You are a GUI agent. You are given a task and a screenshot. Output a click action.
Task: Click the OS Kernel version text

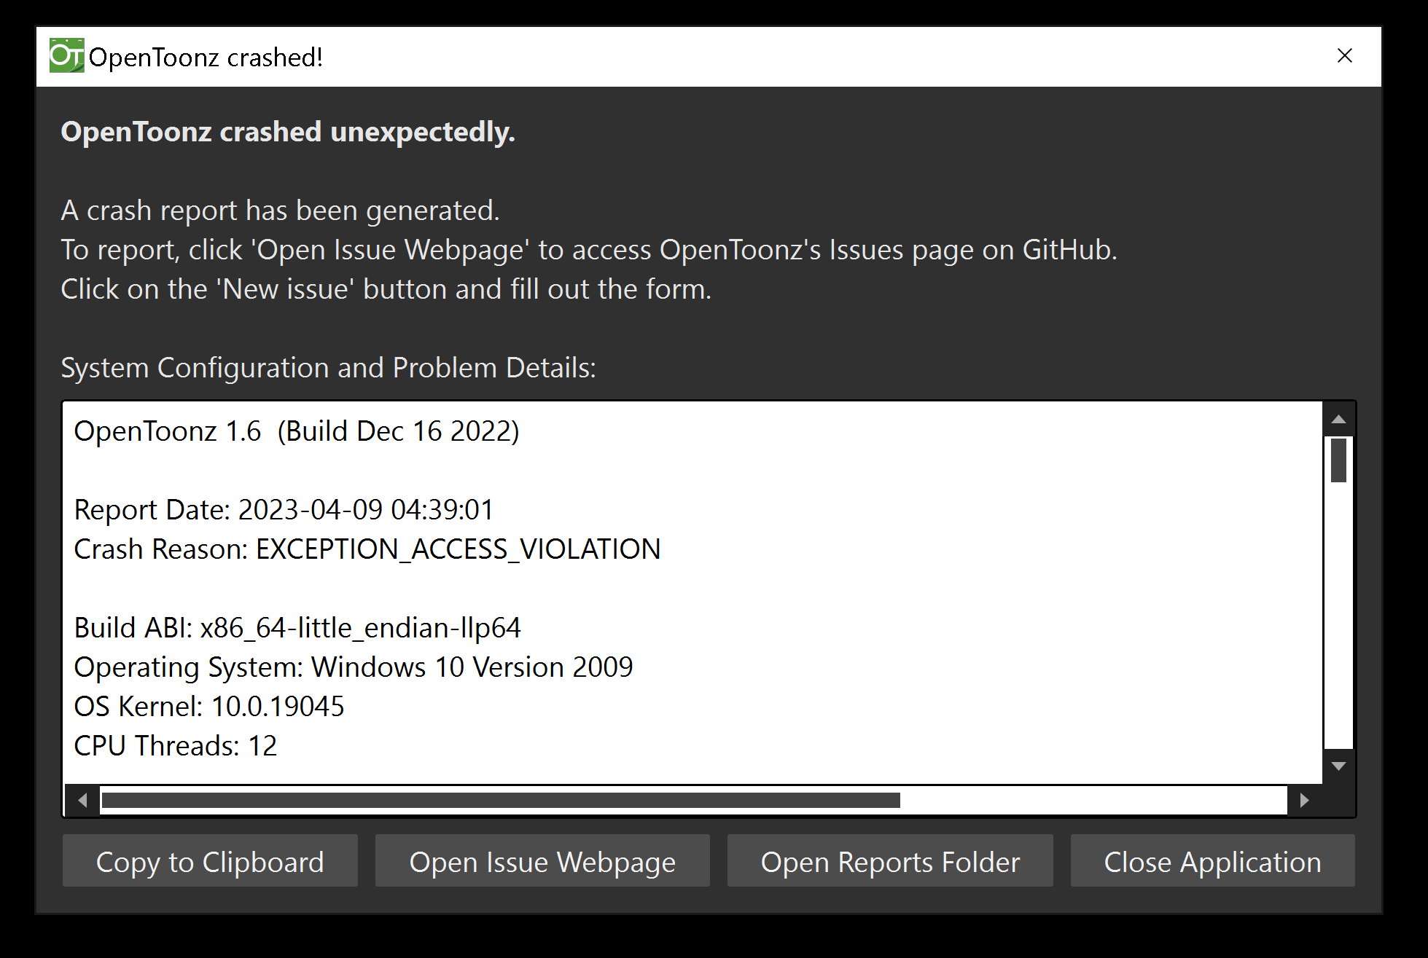[209, 706]
